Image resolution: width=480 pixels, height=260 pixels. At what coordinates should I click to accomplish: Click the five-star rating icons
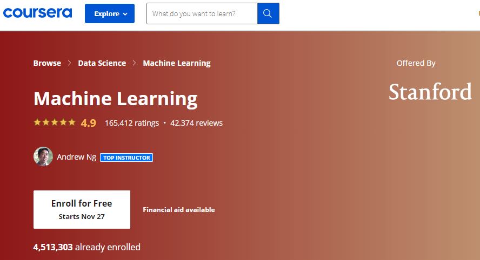tap(55, 122)
